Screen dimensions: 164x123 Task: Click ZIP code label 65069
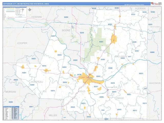[x=152, y=52]
